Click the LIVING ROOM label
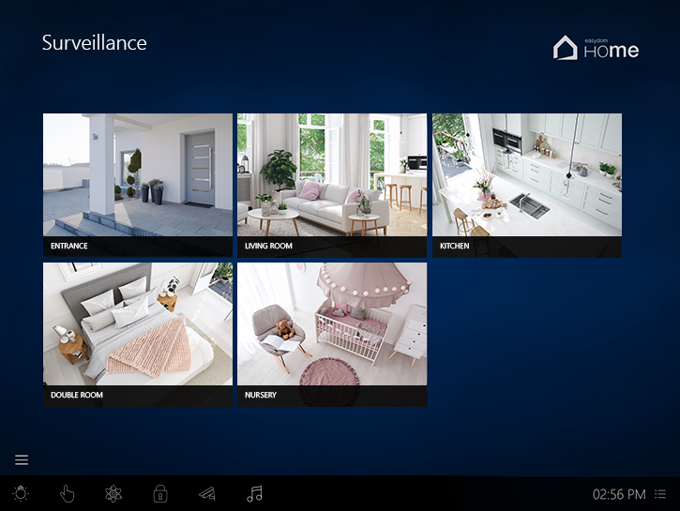The image size is (680, 511). point(268,246)
